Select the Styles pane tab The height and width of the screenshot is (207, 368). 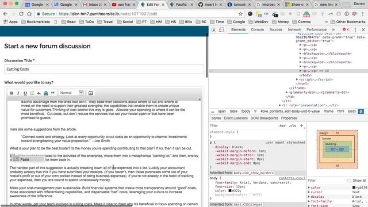pyautogui.click(x=216, y=118)
